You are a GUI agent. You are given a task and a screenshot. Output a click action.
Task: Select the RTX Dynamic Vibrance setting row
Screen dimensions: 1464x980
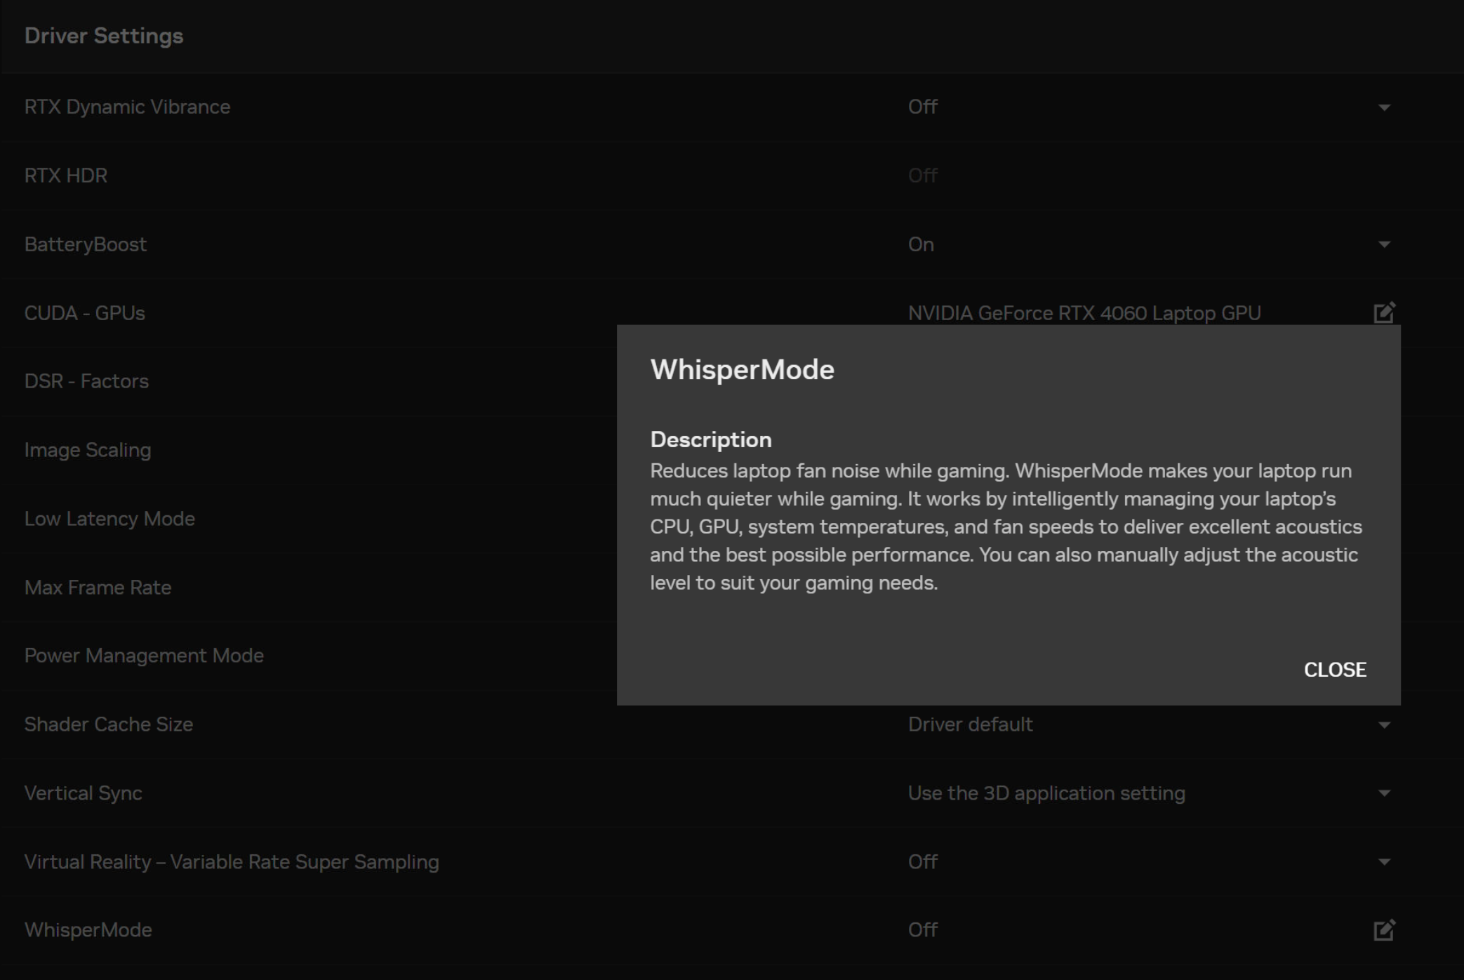tap(127, 107)
